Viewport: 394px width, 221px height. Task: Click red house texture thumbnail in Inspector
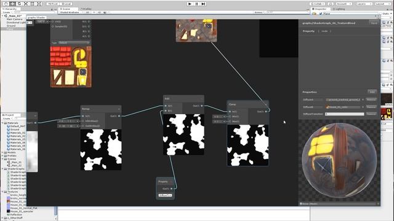tap(386, 114)
